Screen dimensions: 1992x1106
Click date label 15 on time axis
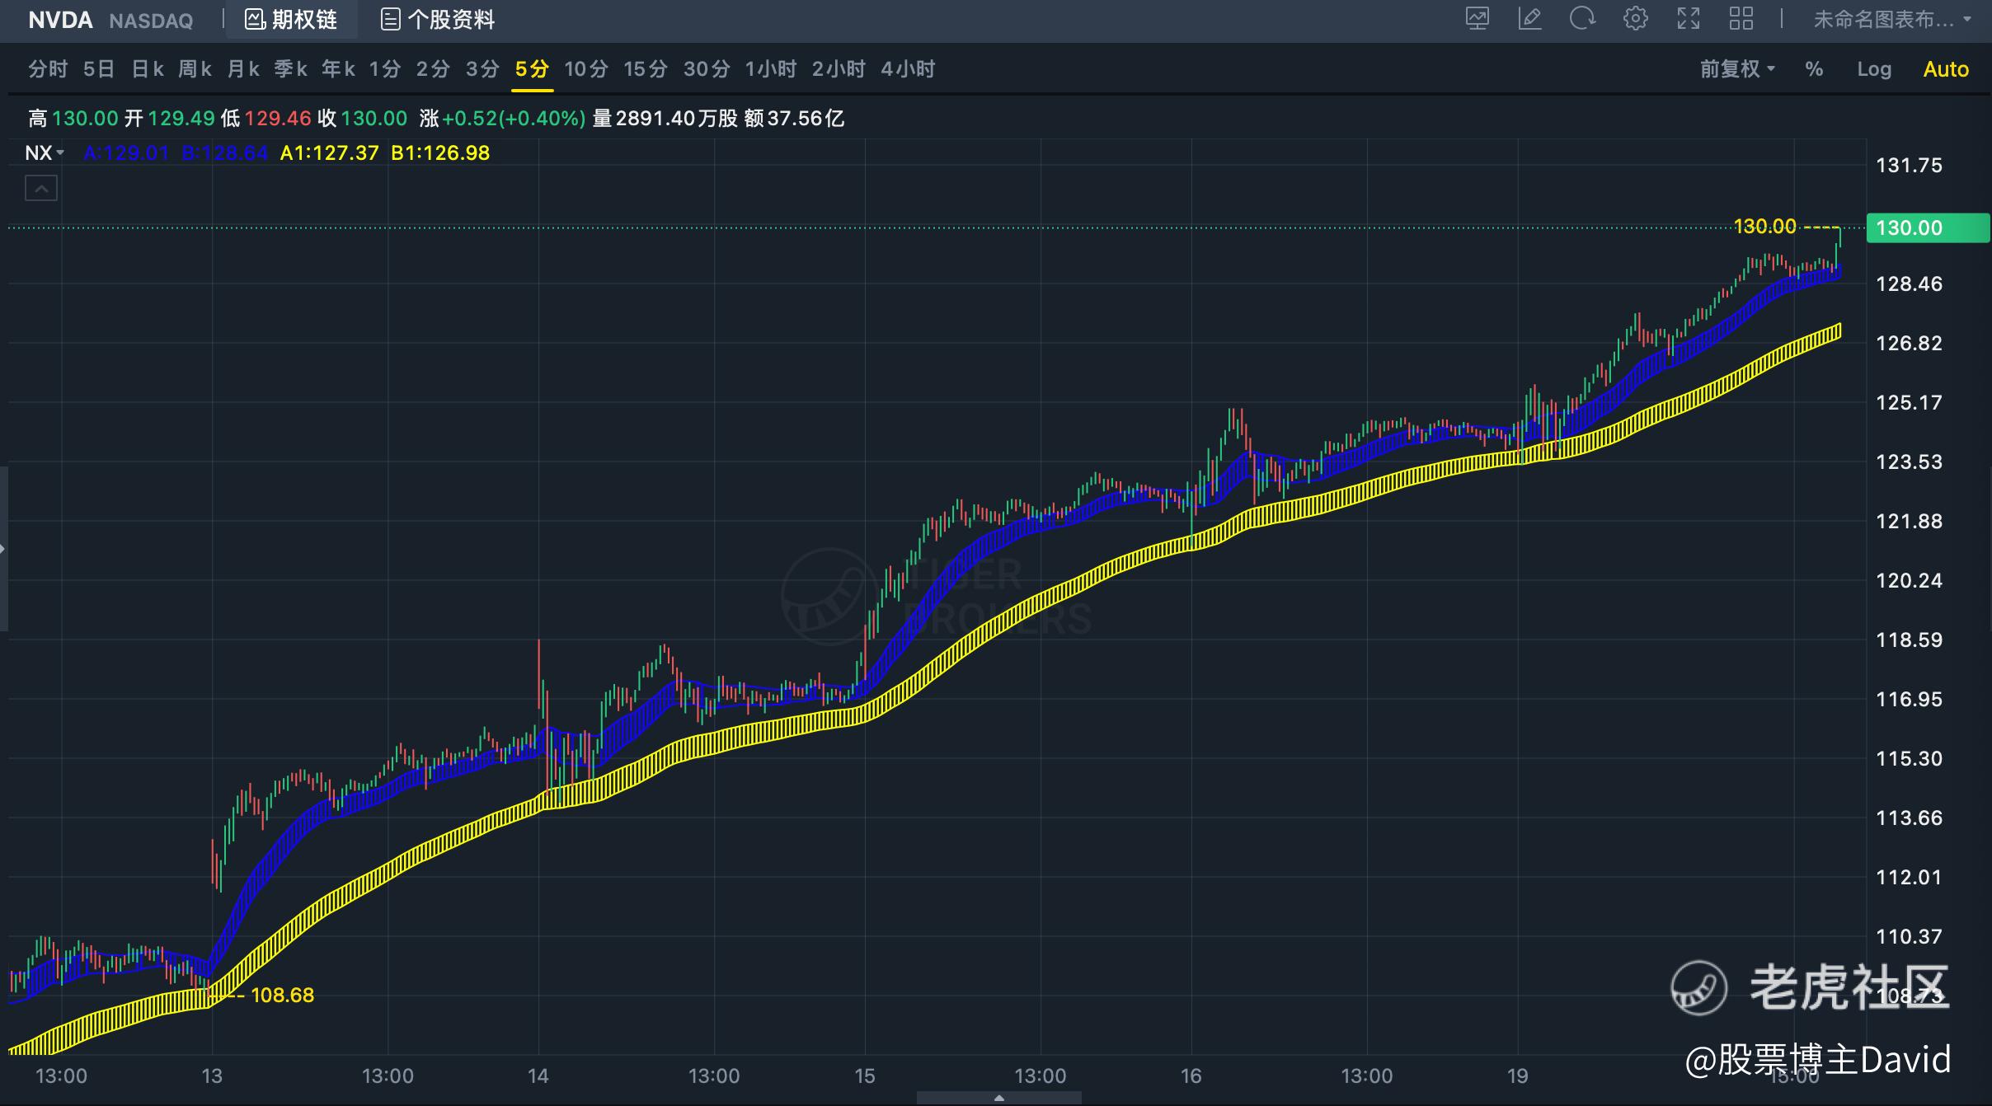864,1076
